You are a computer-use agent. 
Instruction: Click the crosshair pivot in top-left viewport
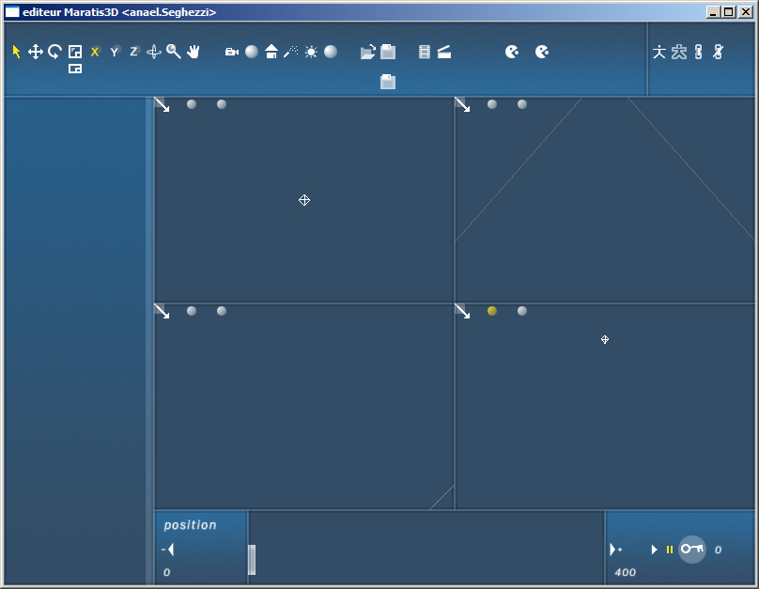pyautogui.click(x=304, y=200)
